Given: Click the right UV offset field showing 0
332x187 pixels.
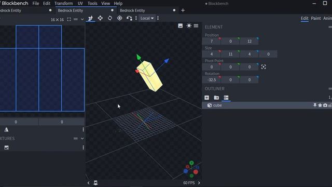Looking at the screenshot, I should click(x=62, y=122).
